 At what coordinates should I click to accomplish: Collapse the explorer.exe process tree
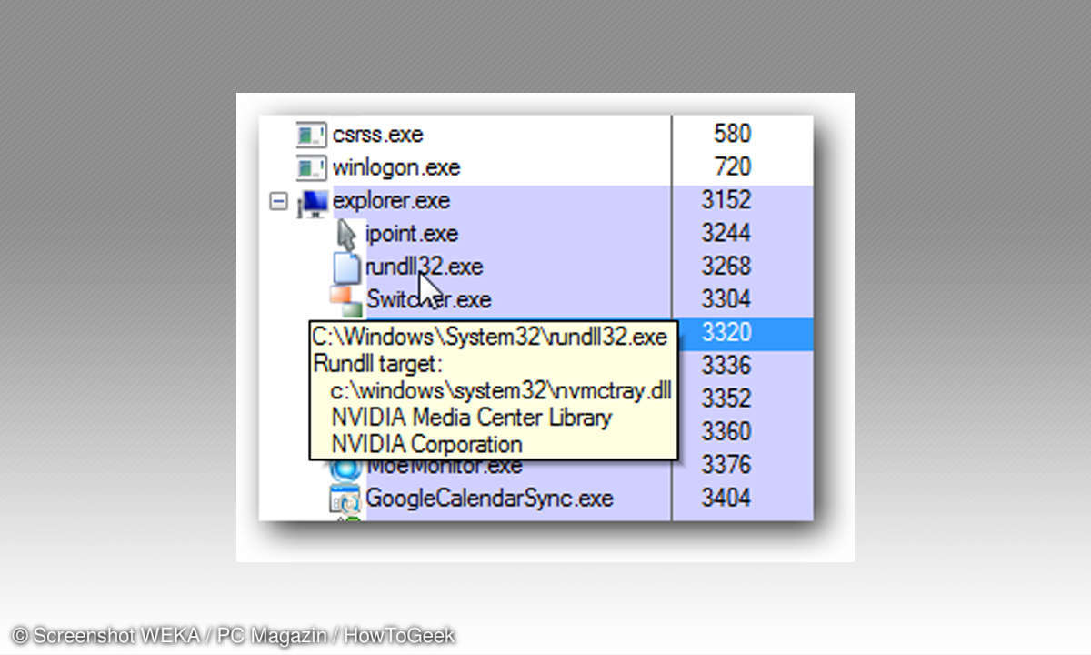coord(278,201)
